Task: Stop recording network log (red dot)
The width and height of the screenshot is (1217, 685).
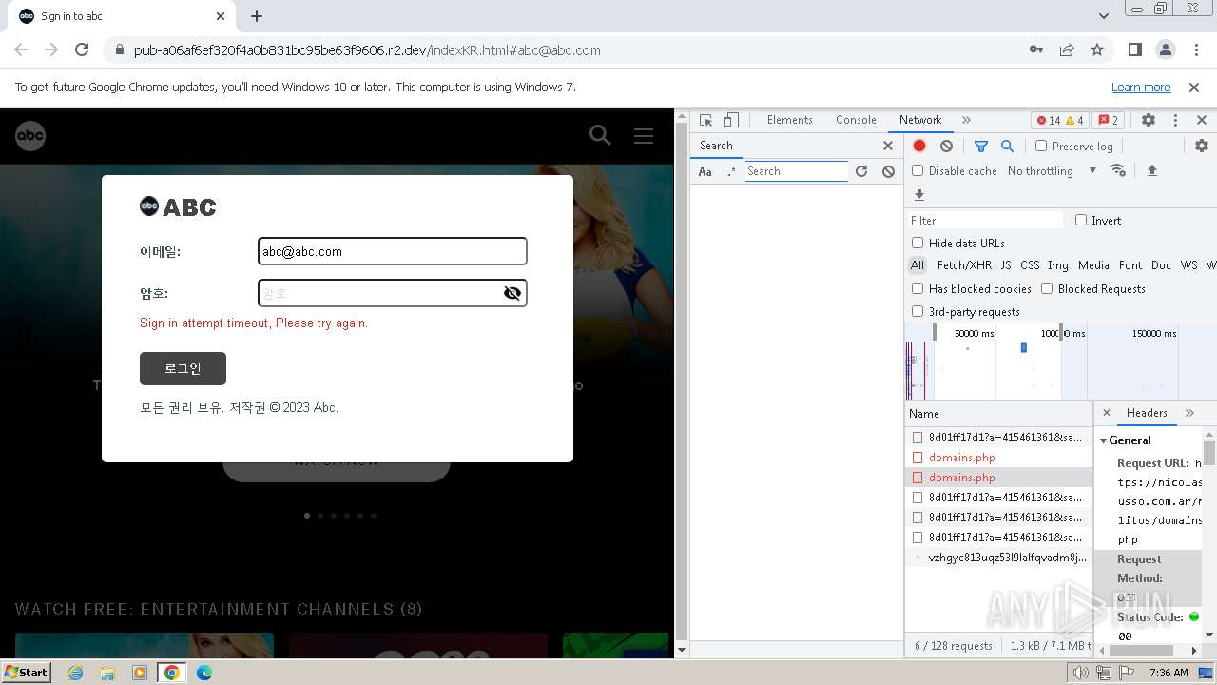Action: tap(919, 146)
